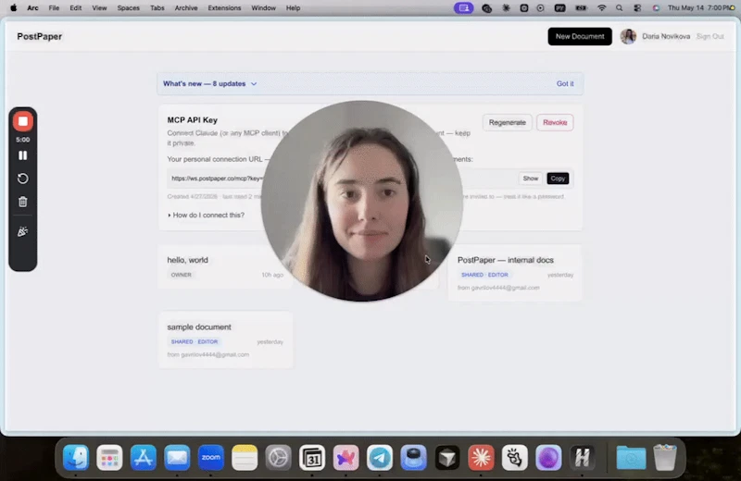Copy the personal connection URL

pyautogui.click(x=558, y=179)
